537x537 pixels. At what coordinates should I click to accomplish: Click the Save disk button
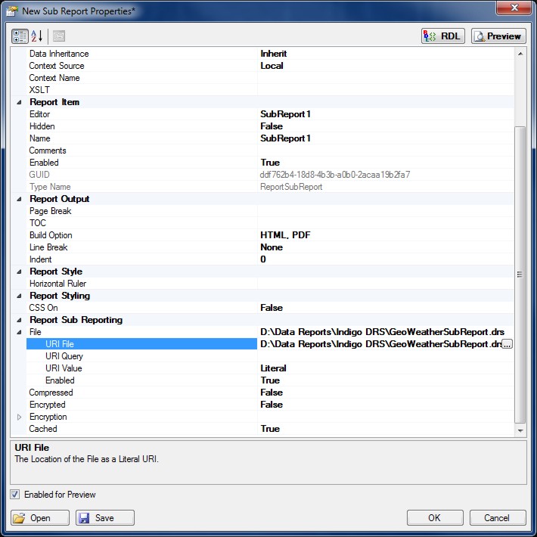point(105,518)
